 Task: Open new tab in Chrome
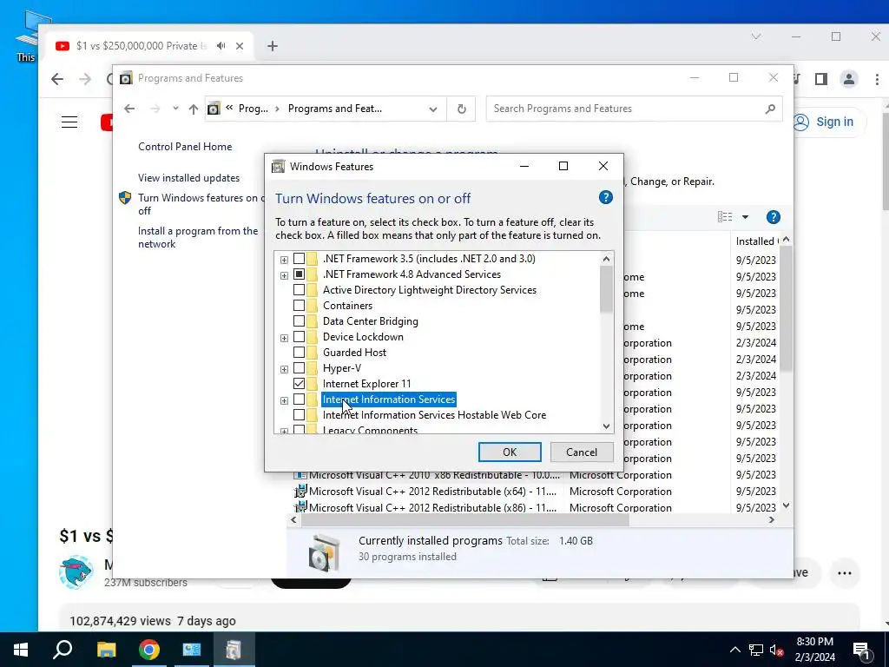tap(273, 46)
